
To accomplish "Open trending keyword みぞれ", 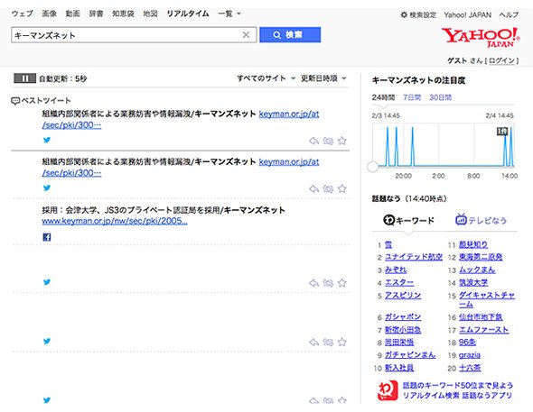I will tap(396, 270).
